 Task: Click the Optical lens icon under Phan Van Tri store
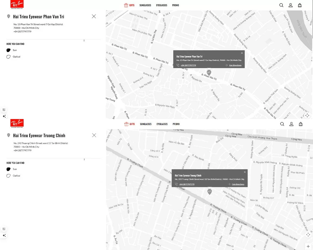(8, 57)
